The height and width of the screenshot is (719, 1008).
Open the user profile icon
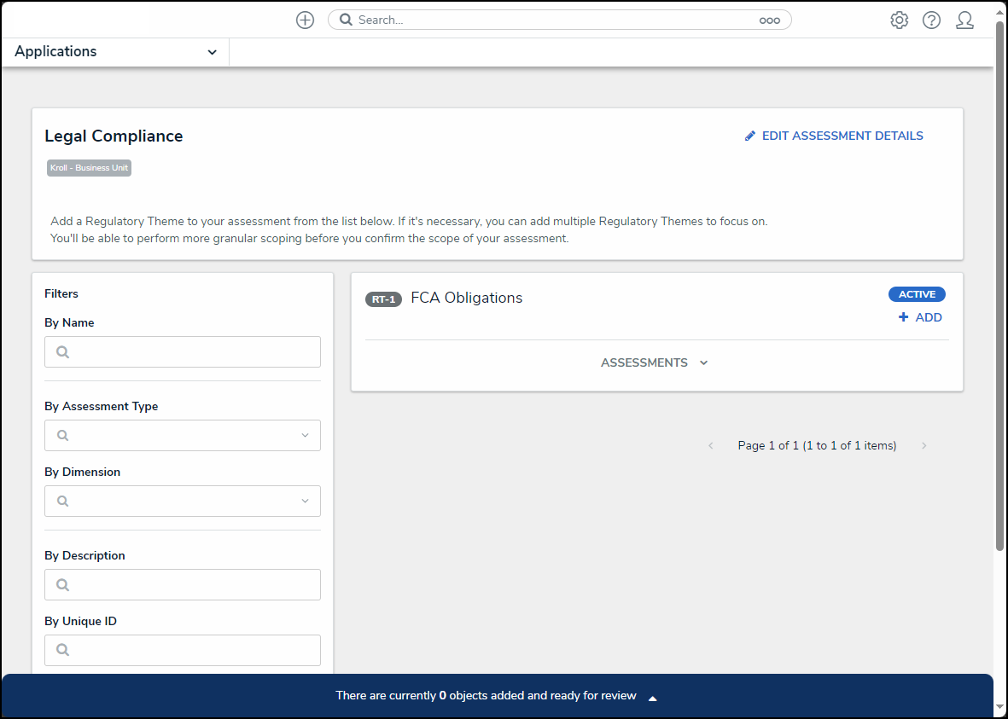(964, 20)
